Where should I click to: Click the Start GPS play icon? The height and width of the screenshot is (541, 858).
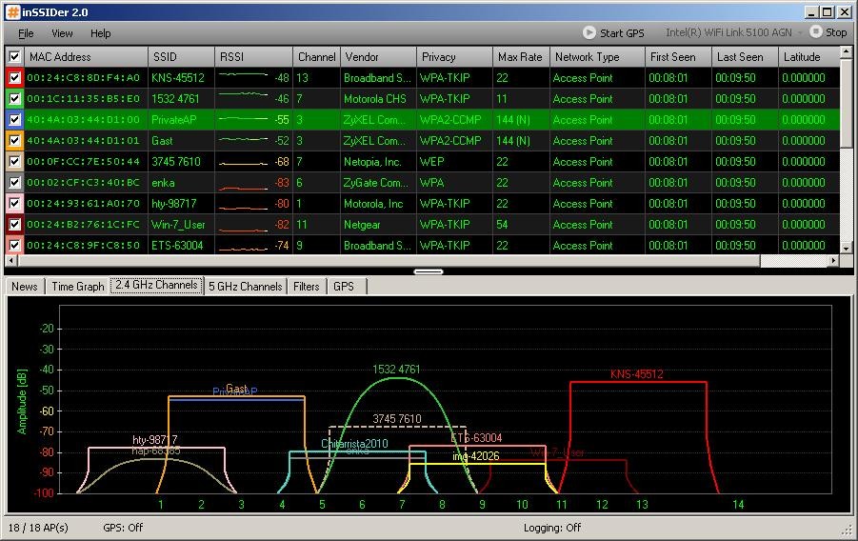[589, 32]
